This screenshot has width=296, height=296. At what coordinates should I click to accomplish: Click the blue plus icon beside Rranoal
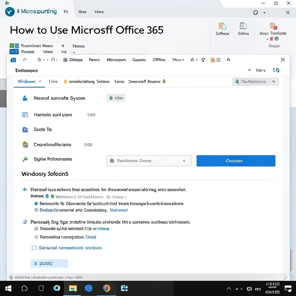pos(25,189)
